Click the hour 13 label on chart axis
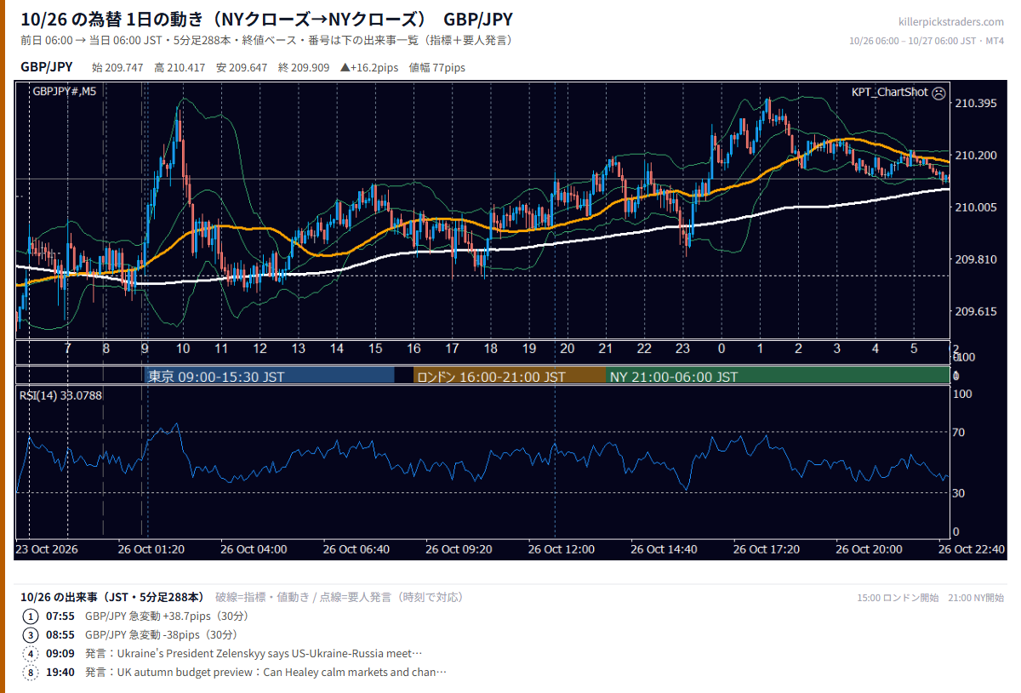The height and width of the screenshot is (693, 1021). [x=298, y=349]
